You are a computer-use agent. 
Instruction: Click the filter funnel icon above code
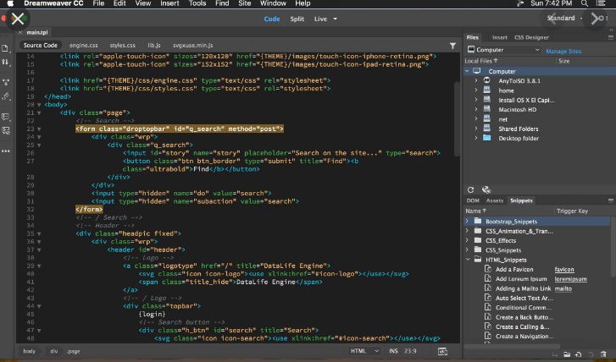(x=452, y=46)
